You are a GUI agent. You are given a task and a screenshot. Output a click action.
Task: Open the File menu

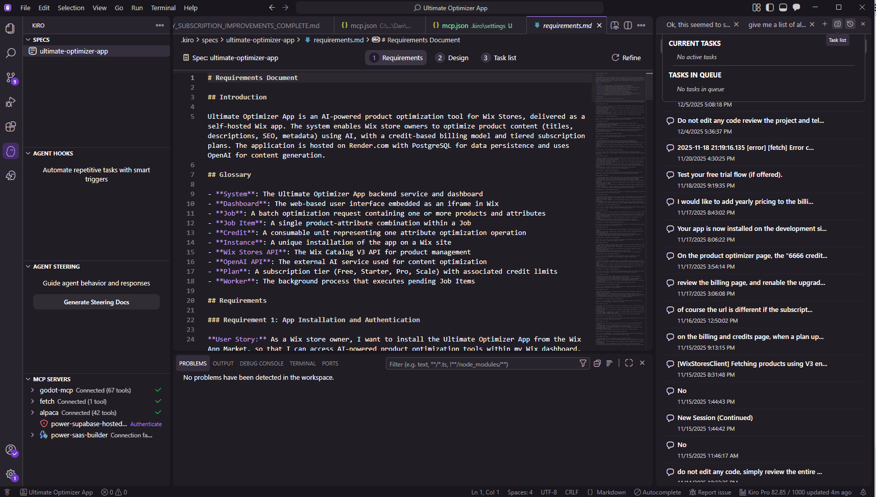pyautogui.click(x=26, y=8)
